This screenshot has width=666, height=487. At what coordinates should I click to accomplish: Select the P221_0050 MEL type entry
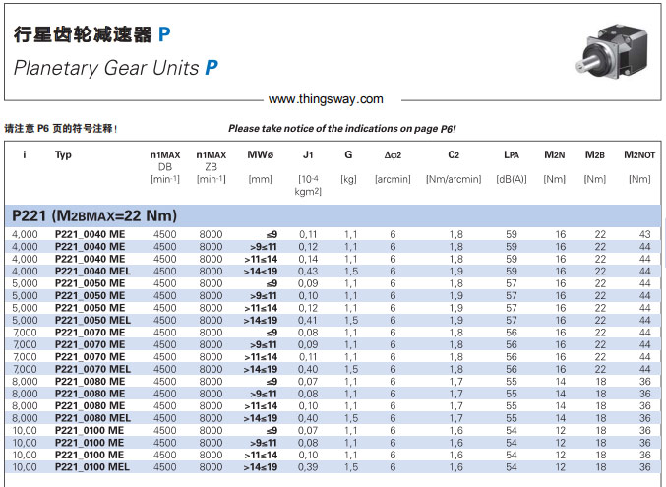(x=92, y=320)
